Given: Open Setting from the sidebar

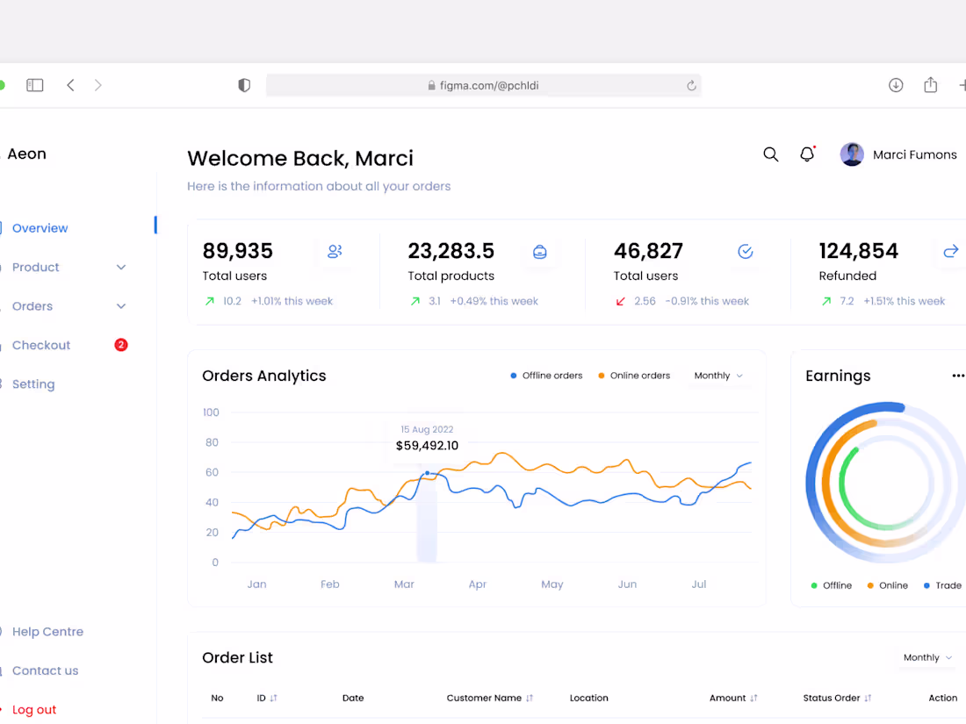Looking at the screenshot, I should 33,384.
